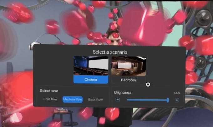Pick the Front Row seat option
Image resolution: width=213 pixels, height=127 pixels.
click(x=50, y=100)
